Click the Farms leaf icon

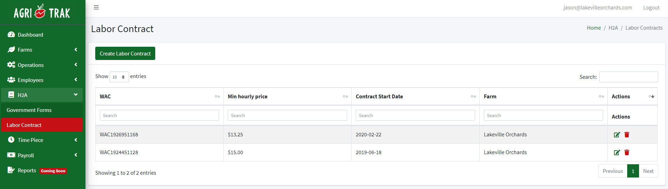point(11,50)
